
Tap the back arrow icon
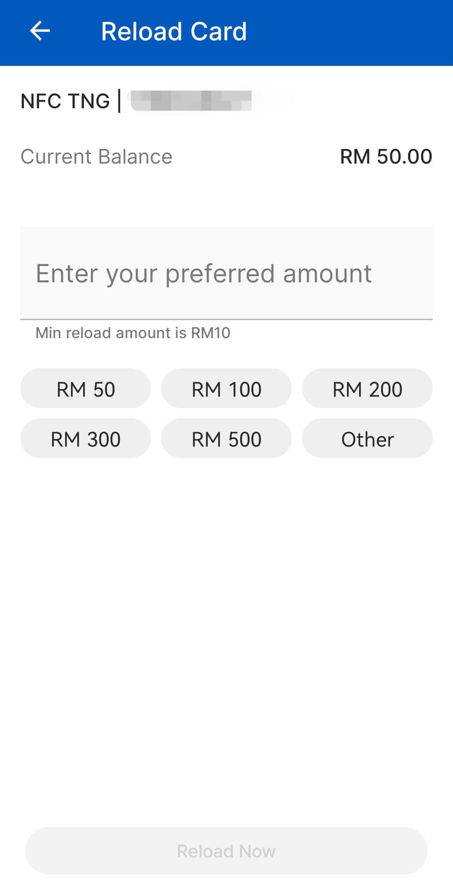(40, 31)
